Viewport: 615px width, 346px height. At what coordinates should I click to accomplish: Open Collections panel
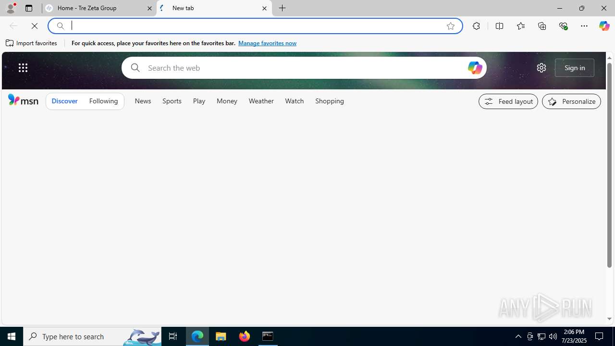542,26
